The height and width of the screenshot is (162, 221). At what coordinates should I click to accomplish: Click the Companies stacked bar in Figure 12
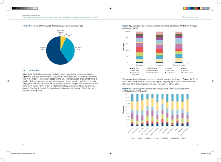coord(140,47)
